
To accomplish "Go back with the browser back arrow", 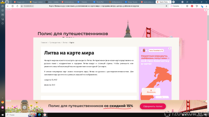I will (8, 6).
